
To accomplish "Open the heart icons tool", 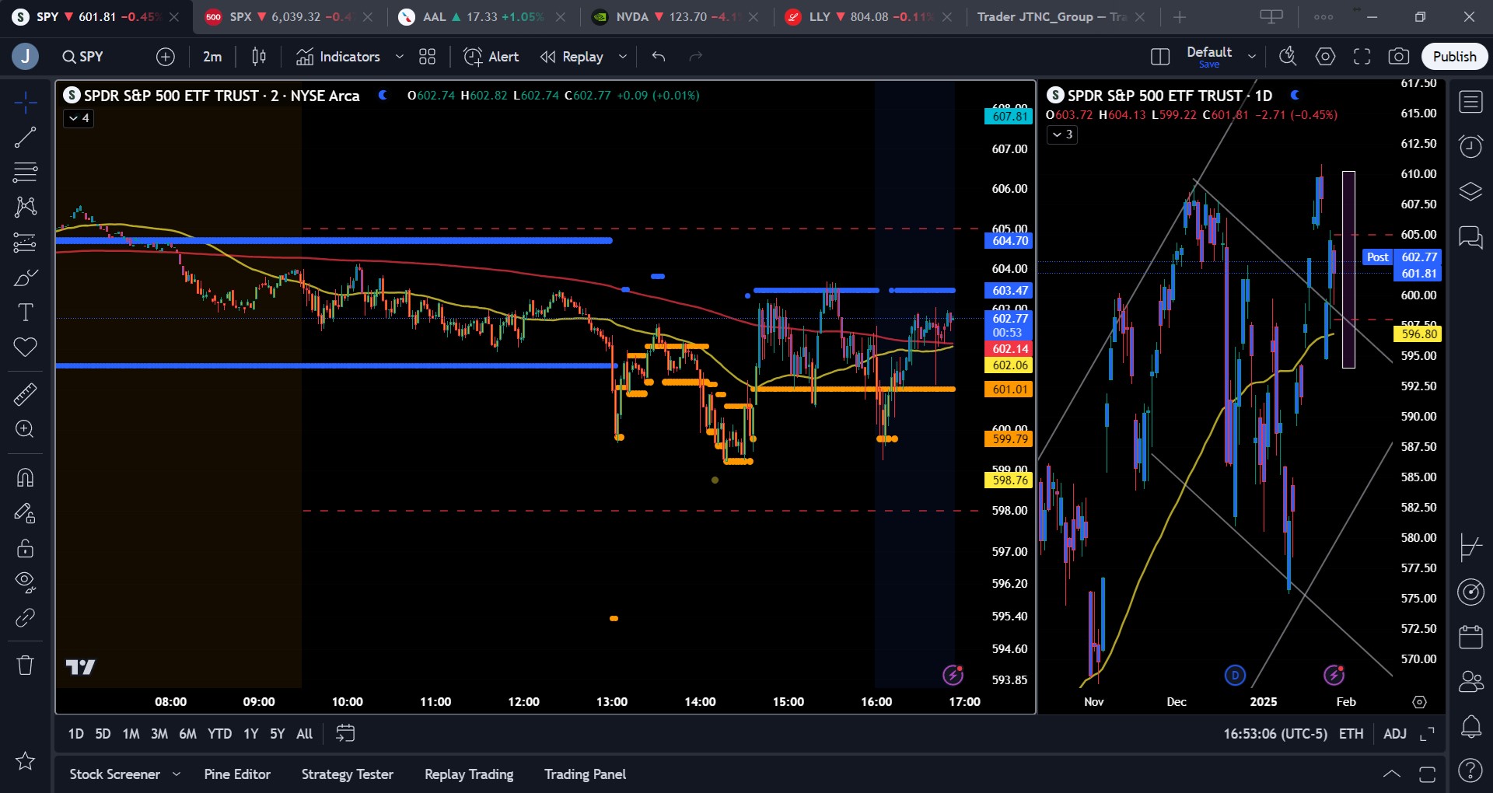I will tap(25, 348).
